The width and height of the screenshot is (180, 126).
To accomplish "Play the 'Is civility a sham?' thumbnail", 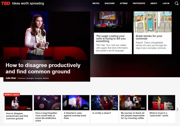I will (x=104, y=103).
